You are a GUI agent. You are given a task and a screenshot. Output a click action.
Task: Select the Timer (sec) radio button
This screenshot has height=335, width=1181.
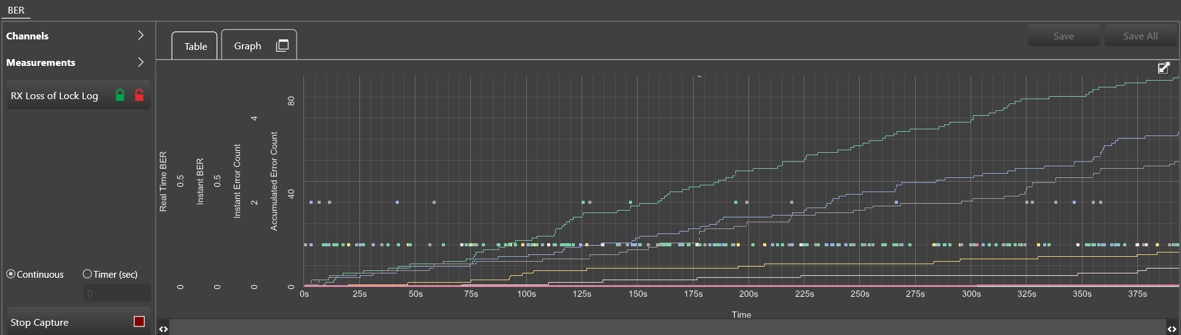tap(87, 274)
